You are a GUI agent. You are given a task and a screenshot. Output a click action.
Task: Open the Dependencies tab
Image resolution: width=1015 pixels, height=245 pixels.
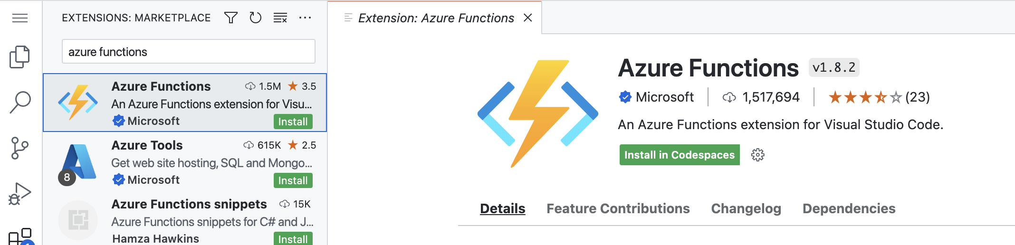[849, 208]
